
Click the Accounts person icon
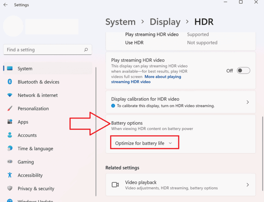pyautogui.click(x=10, y=135)
